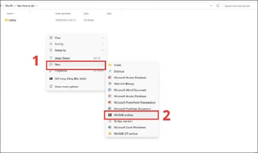Sort by Date modified column header
The image size is (258, 153).
pyautogui.click(x=63, y=14)
